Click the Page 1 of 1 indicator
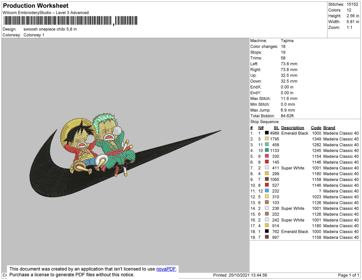Screen dimensions: 362x280 tap(348, 275)
